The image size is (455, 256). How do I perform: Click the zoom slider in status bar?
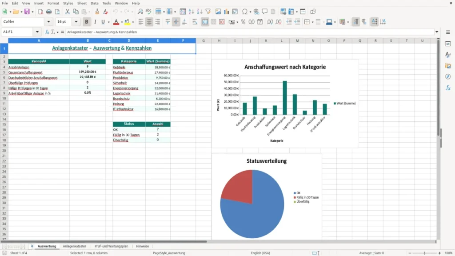point(424,253)
